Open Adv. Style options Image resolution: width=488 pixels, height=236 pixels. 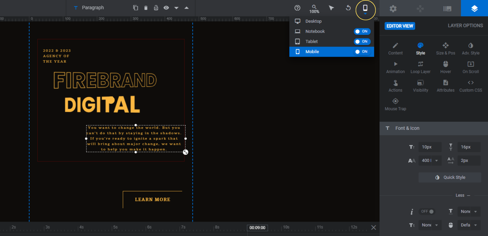pos(471,49)
